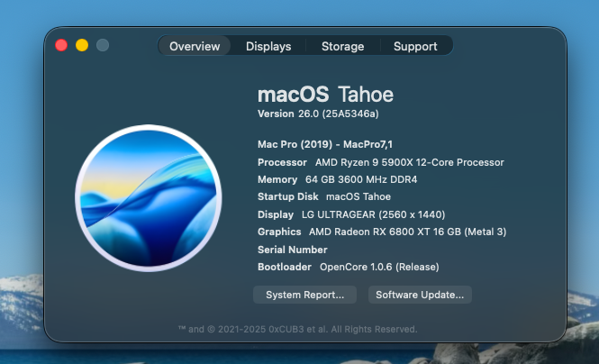Viewport: 599px width, 364px height.
Task: Click the "Display" label
Action: coord(276,214)
